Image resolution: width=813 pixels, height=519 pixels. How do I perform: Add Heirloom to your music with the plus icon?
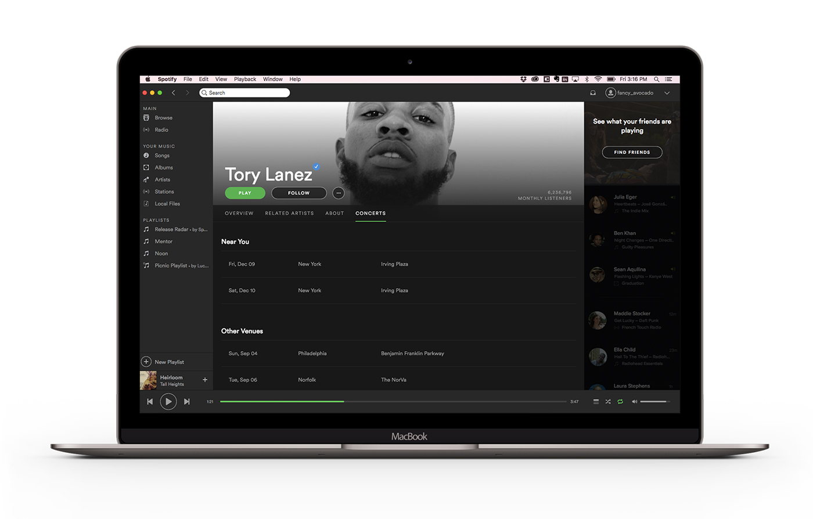pos(205,380)
